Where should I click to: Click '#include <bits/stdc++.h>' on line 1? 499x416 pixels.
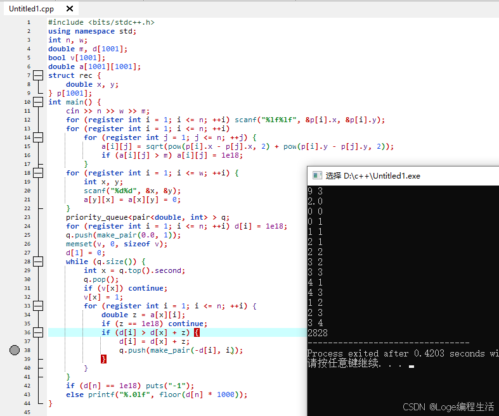[101, 22]
